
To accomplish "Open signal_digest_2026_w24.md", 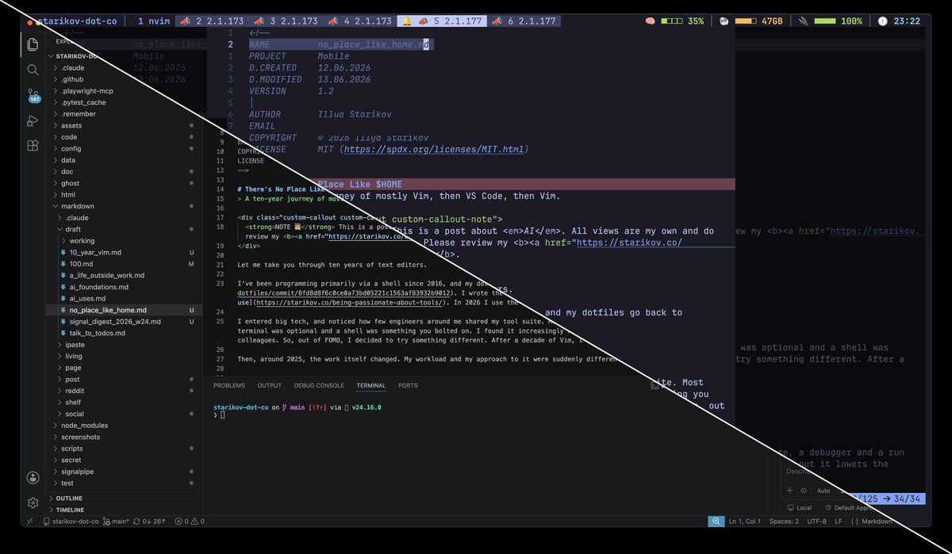I will pos(114,321).
